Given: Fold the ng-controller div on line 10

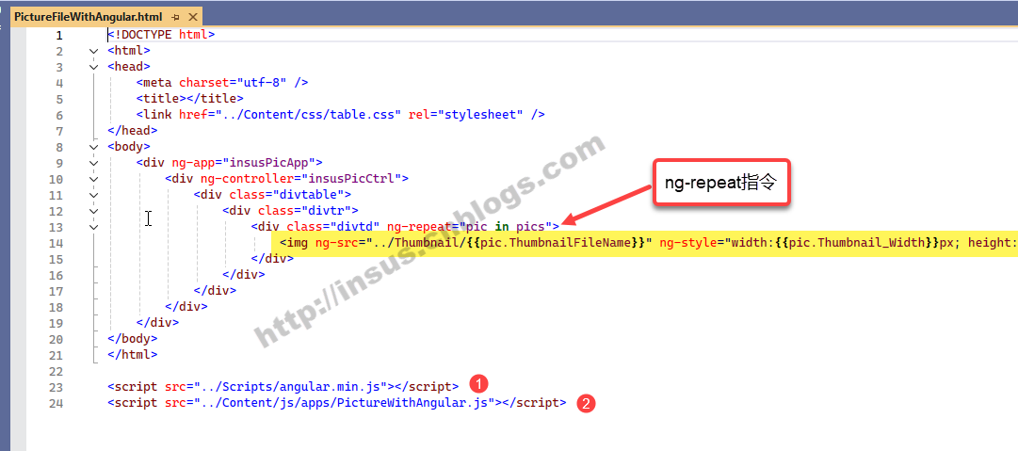Looking at the screenshot, I should 94,179.
